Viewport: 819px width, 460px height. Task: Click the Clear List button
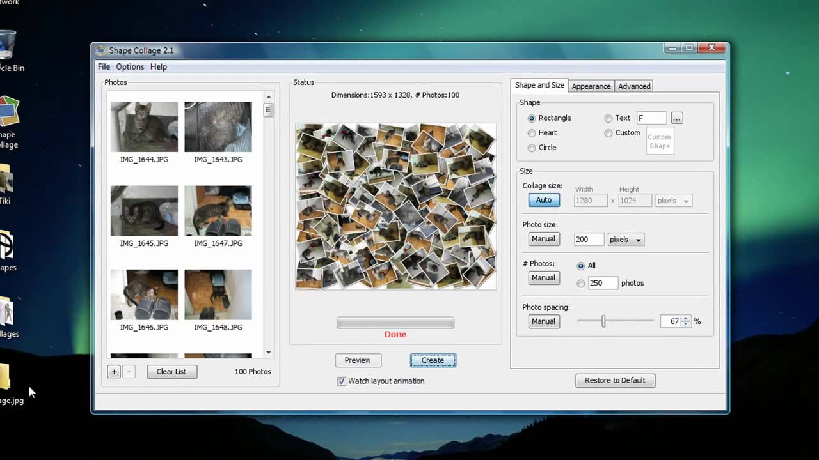coord(171,372)
